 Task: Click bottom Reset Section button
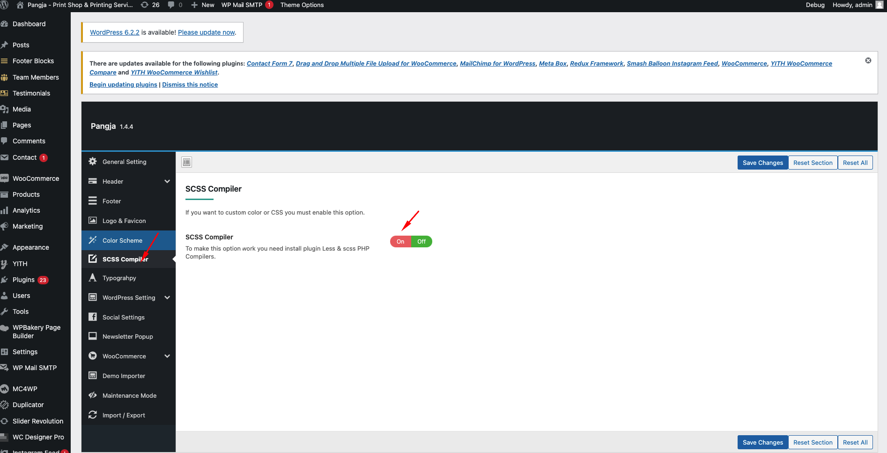coord(813,442)
